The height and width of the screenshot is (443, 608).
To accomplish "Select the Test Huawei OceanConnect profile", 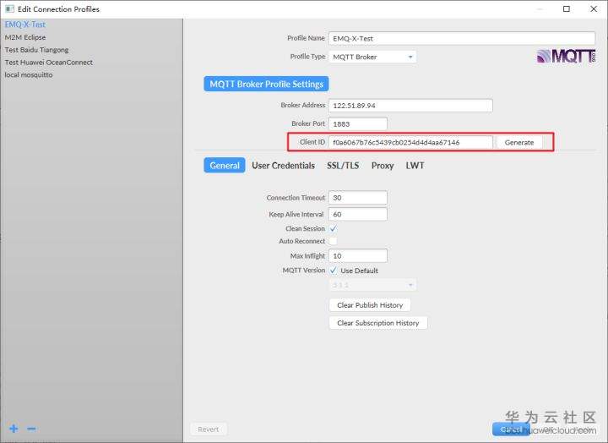I will 48,62.
